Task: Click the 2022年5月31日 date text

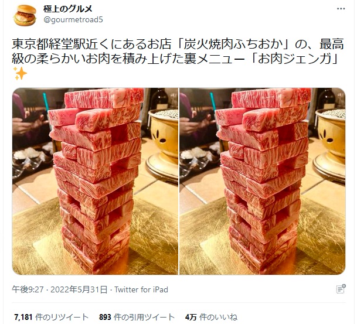Action: [79, 289]
